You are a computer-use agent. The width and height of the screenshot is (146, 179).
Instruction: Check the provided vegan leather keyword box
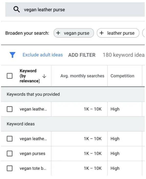[9, 109]
